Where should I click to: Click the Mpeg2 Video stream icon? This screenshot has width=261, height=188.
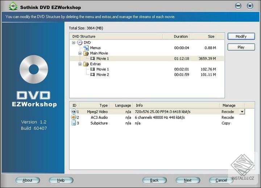pos(74,112)
